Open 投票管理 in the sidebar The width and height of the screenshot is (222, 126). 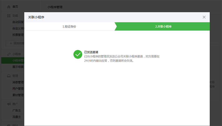click(x=18, y=35)
